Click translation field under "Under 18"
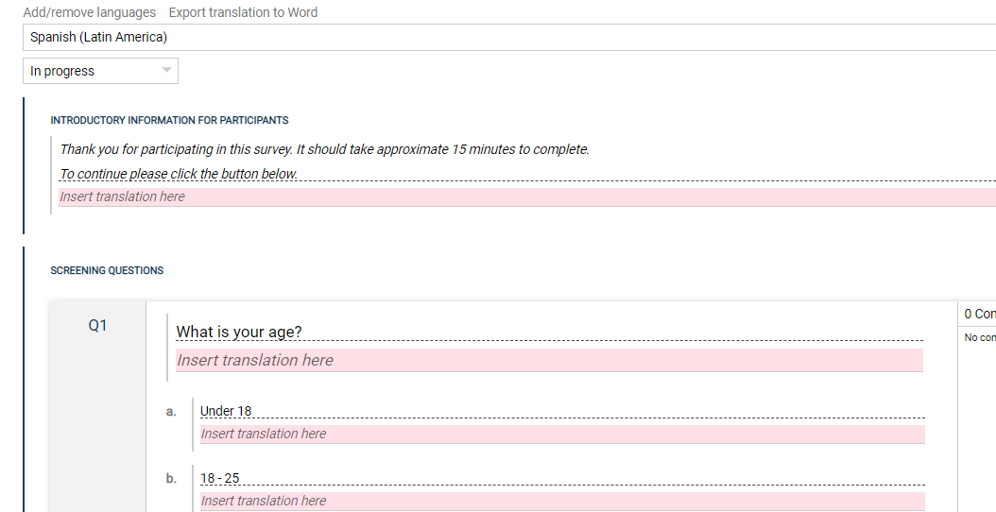Viewport: 996px width, 512px height. click(562, 434)
